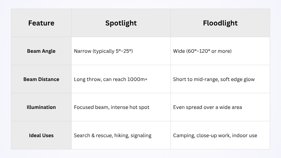Click the 'Search & rescue, hiking, signaling' cell

(113, 135)
